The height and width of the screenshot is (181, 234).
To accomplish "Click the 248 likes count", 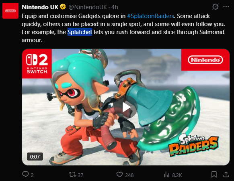I will [x=129, y=175].
